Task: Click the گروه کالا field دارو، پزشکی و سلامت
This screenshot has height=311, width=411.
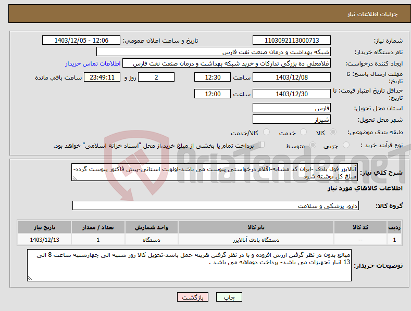Action: pos(216,206)
